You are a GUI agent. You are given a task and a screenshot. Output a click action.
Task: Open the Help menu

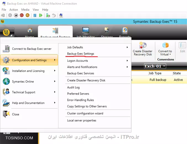point(45,10)
